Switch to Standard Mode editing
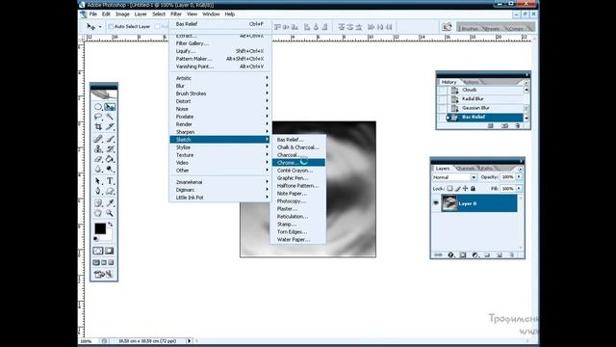 98,251
